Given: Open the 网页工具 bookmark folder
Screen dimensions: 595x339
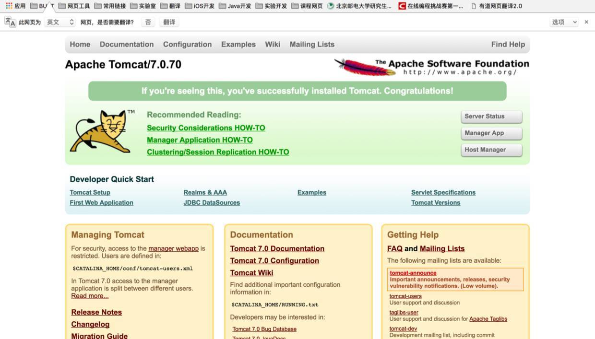Looking at the screenshot, I should coord(74,6).
